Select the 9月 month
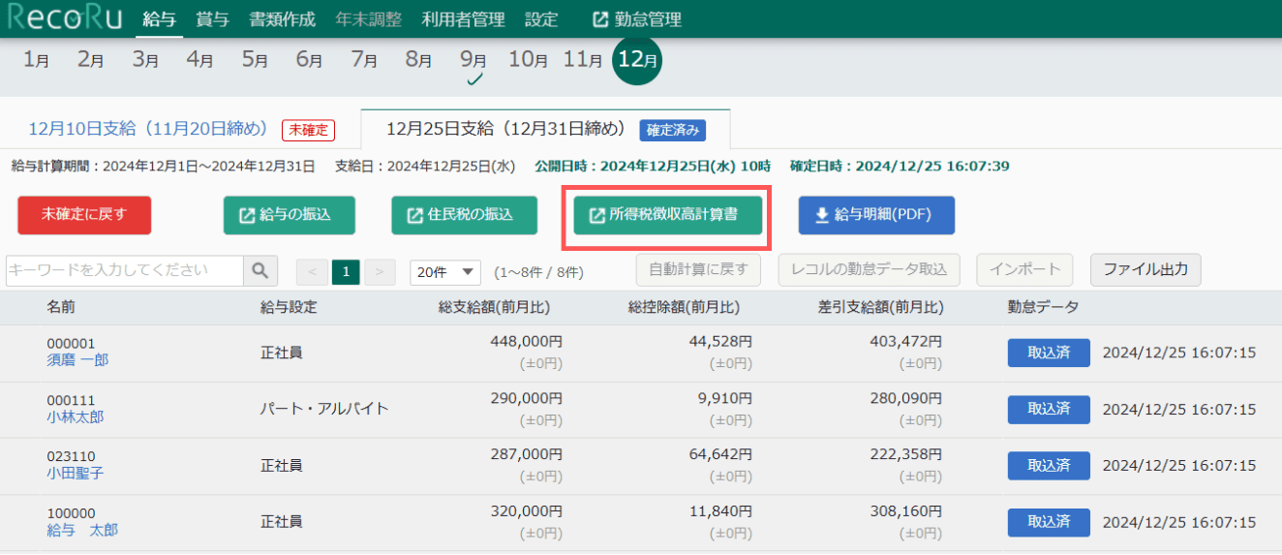1282x555 pixels. coord(473,60)
